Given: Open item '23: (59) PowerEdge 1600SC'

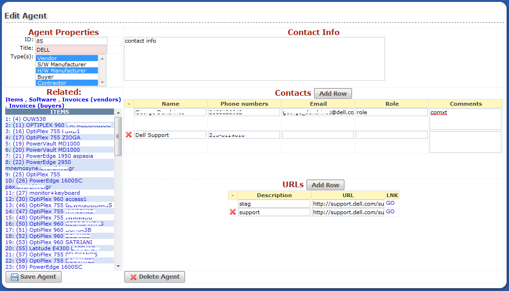Looking at the screenshot, I should (x=44, y=267).
